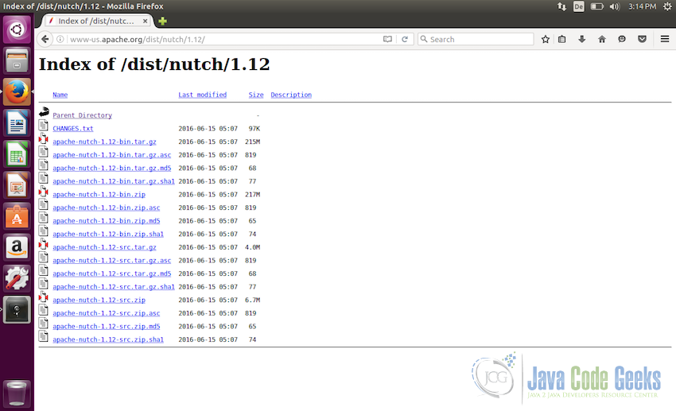This screenshot has height=411, width=676.
Task: Launch Firefox from the launcher
Action: click(x=17, y=91)
